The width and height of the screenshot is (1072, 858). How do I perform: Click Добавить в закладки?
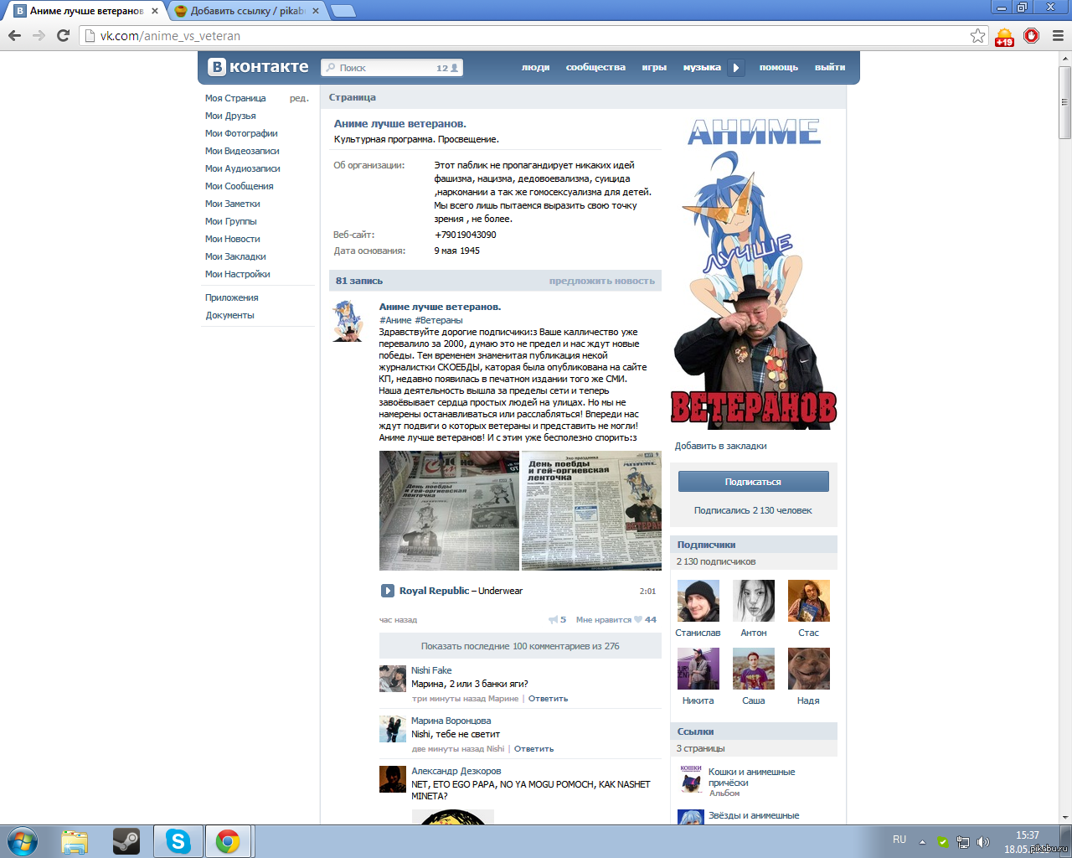coord(721,446)
